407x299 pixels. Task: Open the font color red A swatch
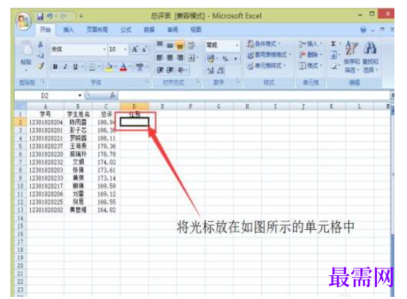tap(123, 67)
